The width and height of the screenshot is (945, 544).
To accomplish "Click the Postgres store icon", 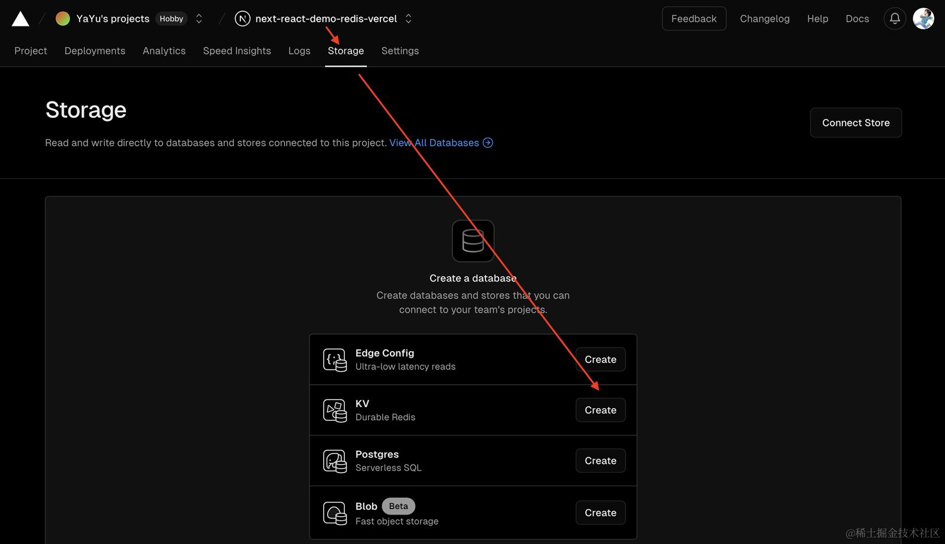I will (335, 461).
